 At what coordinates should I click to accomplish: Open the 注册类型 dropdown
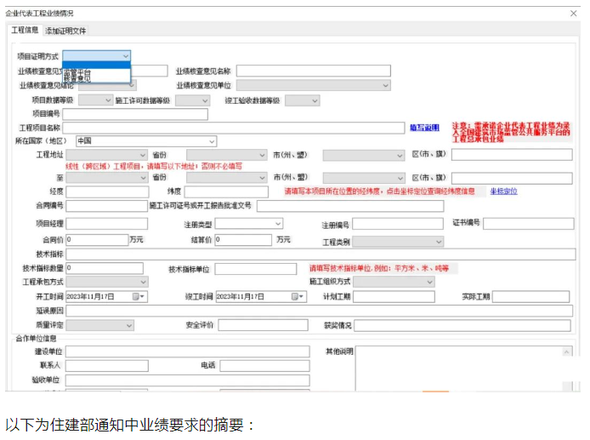coord(278,224)
